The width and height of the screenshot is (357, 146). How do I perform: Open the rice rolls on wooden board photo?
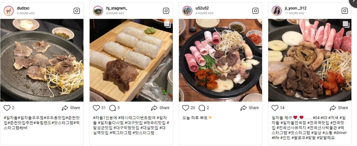(131, 60)
